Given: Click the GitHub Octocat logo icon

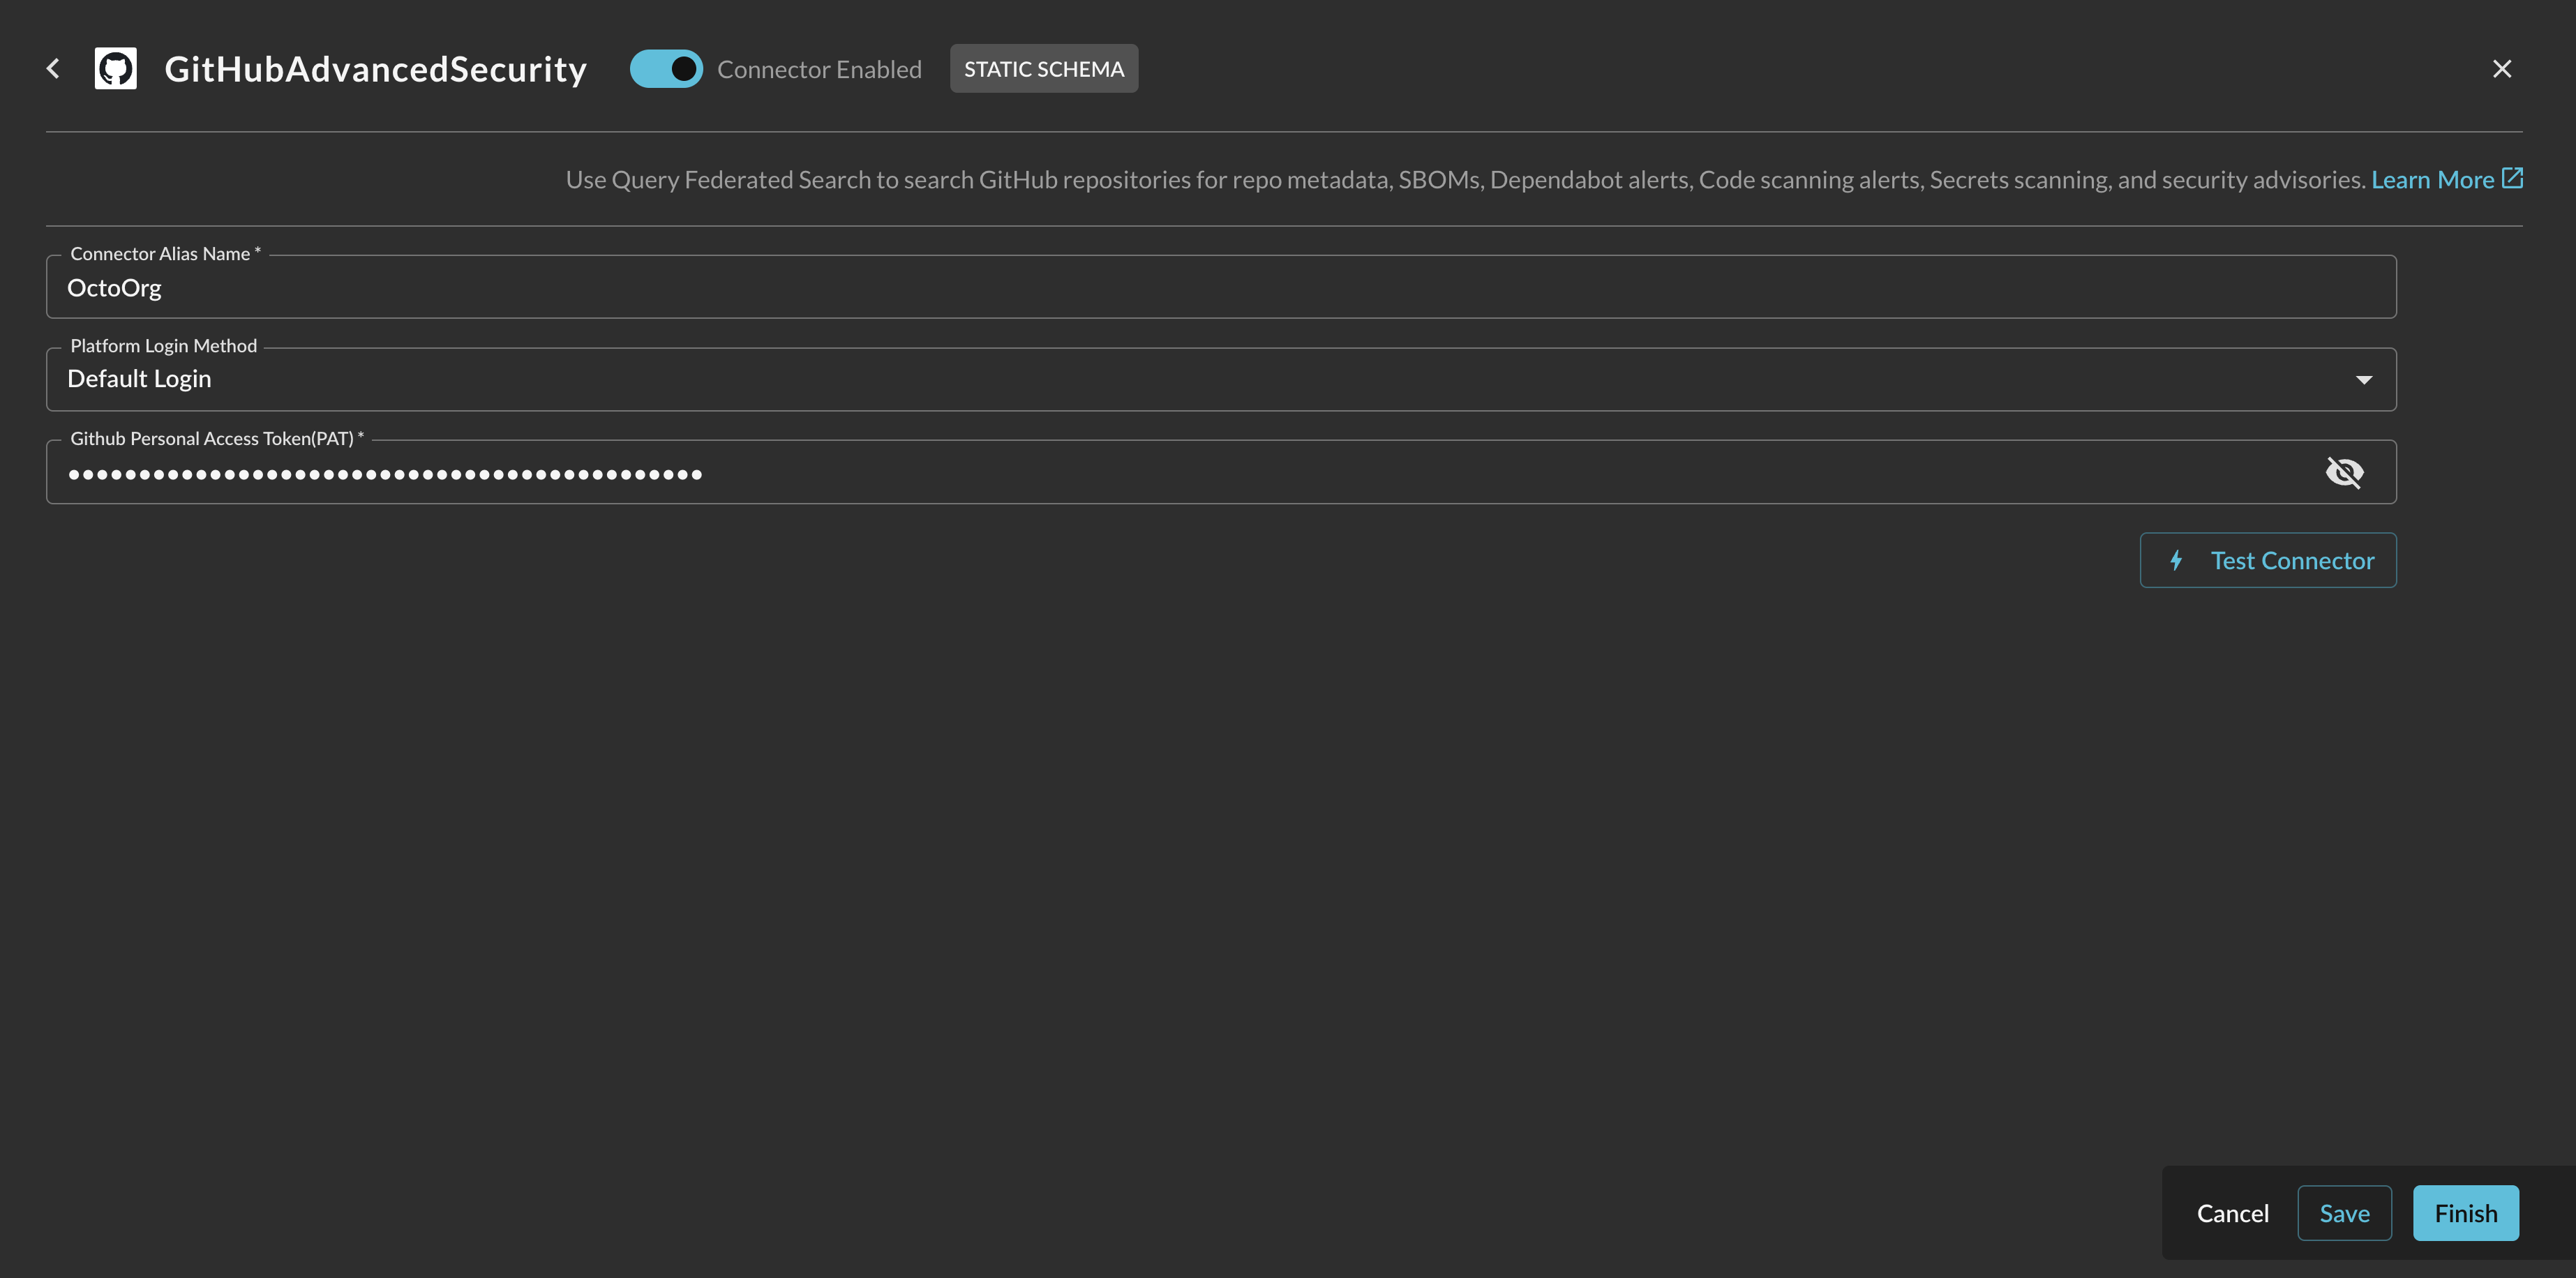Looking at the screenshot, I should (116, 69).
